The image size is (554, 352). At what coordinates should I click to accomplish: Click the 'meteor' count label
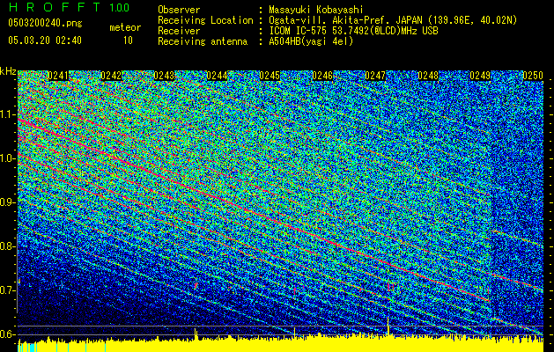click(125, 27)
